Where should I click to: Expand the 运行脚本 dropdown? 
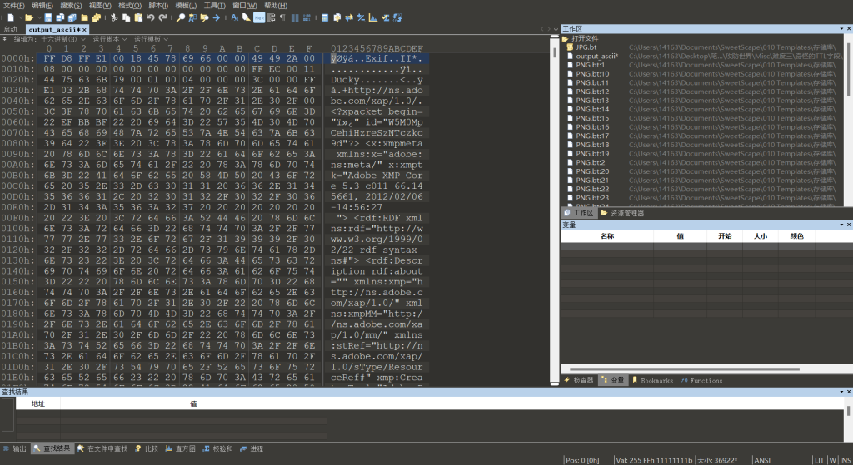[110, 39]
